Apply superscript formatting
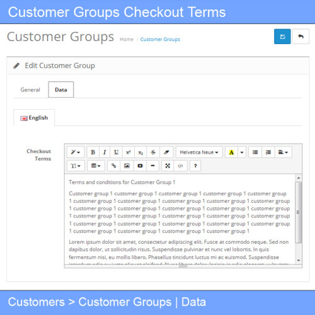Screen dimensions: 315x315 coord(129,152)
